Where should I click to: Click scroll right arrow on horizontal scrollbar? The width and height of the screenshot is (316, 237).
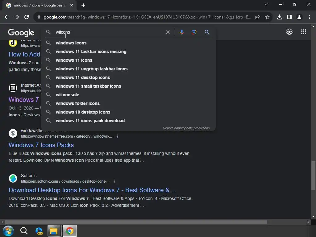click(308, 222)
